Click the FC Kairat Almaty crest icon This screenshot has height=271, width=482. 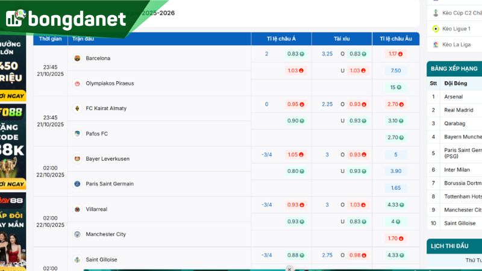[77, 108]
